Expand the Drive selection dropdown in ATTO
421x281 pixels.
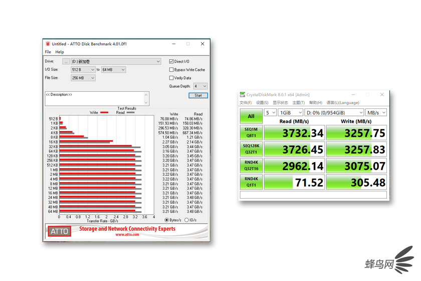116,61
